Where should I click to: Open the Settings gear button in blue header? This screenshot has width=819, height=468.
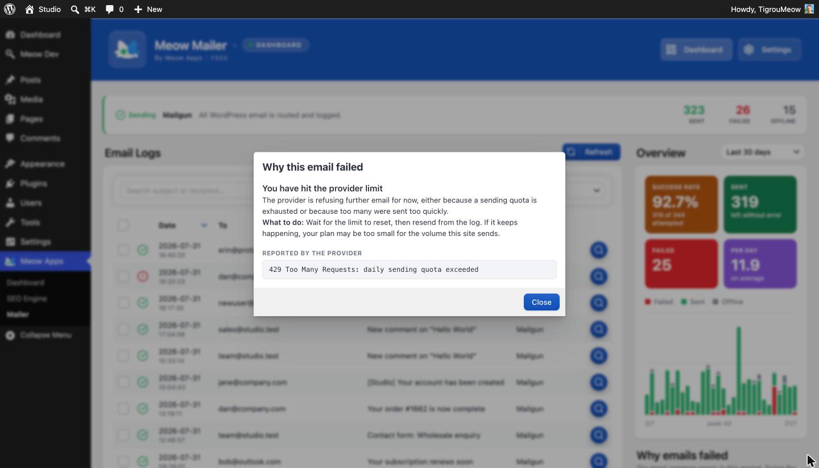pos(770,49)
